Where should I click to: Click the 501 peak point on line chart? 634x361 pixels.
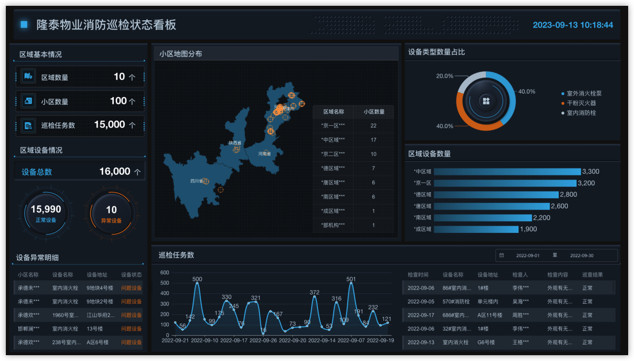[x=351, y=283]
